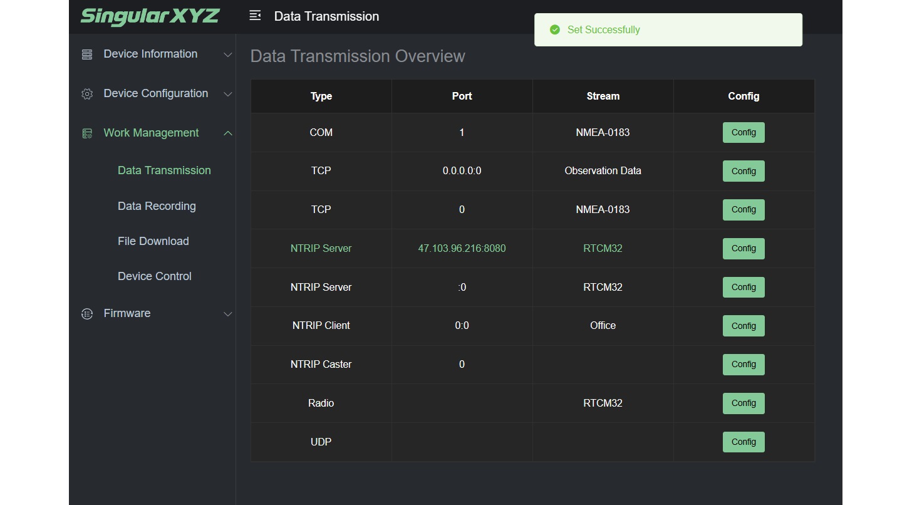
Task: Collapse the Work Management chevron
Action: [228, 133]
